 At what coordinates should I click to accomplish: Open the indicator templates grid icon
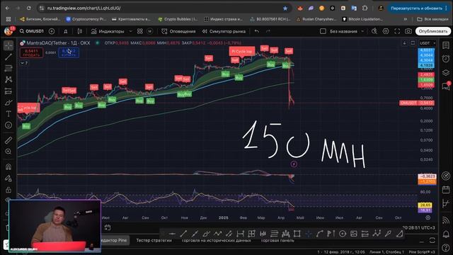pos(140,31)
